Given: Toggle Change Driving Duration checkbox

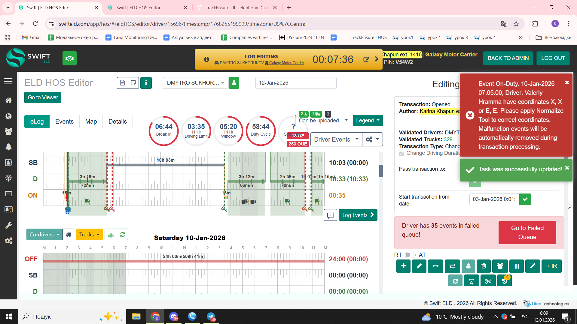Looking at the screenshot, I should 401,154.
